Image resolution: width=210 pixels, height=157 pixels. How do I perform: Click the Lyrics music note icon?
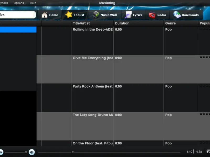(128, 15)
